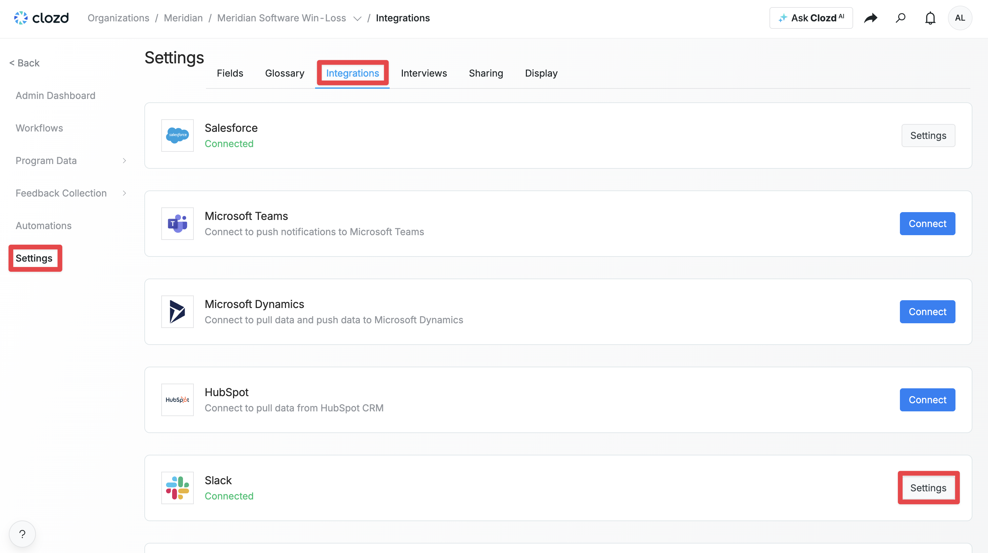Expand the Program Data chevron
Viewport: 988px width, 553px height.
click(x=124, y=160)
